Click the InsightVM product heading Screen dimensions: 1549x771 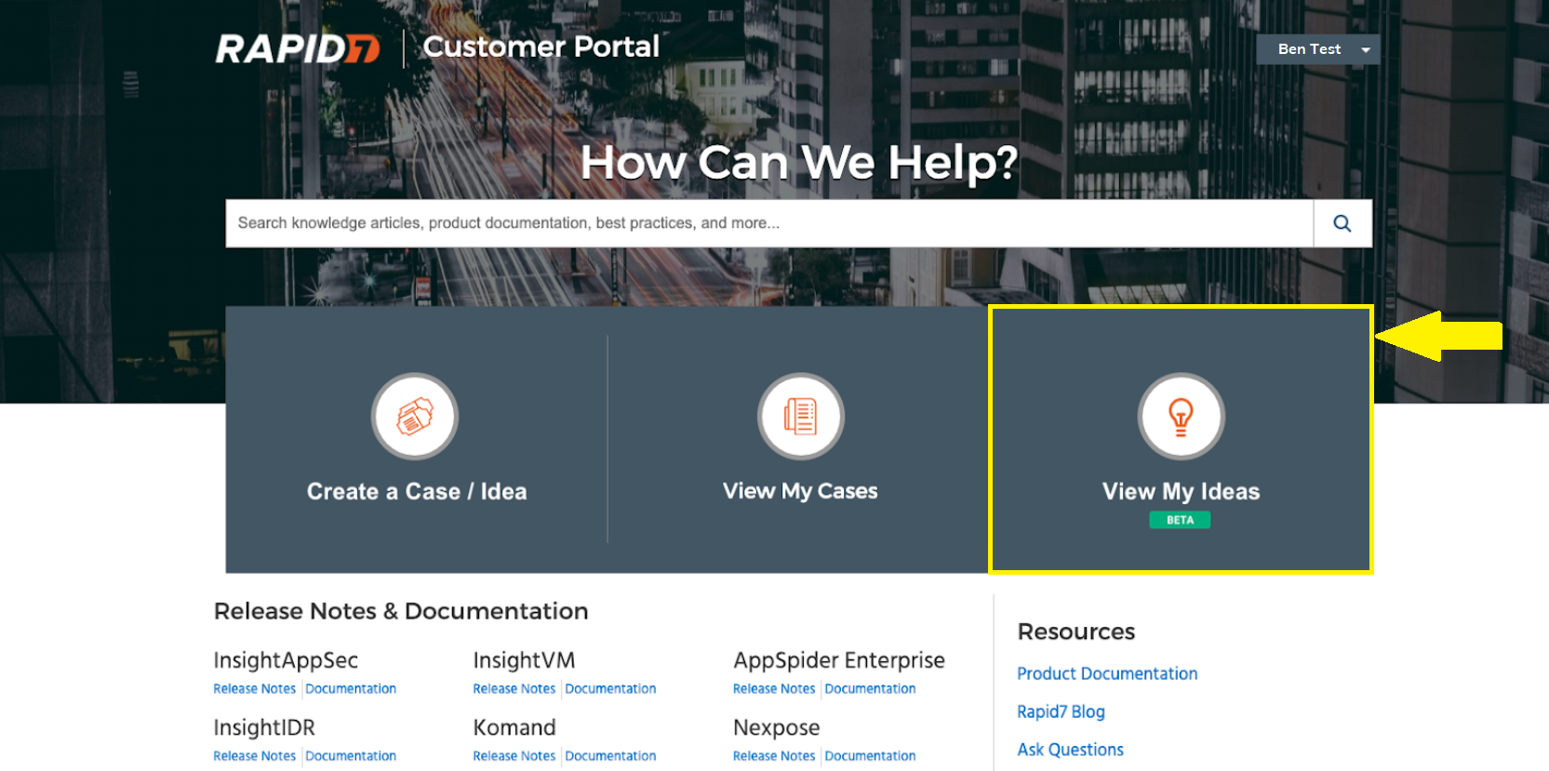pos(524,660)
